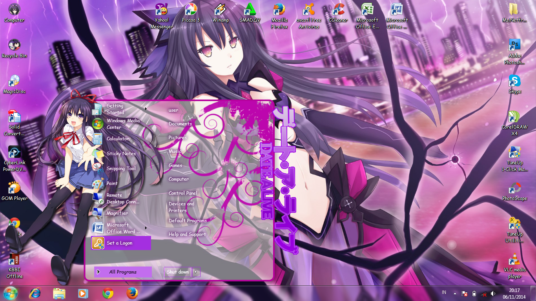
Task: Open the Ms.Netfr... folder on the desktop
Action: tap(514, 13)
